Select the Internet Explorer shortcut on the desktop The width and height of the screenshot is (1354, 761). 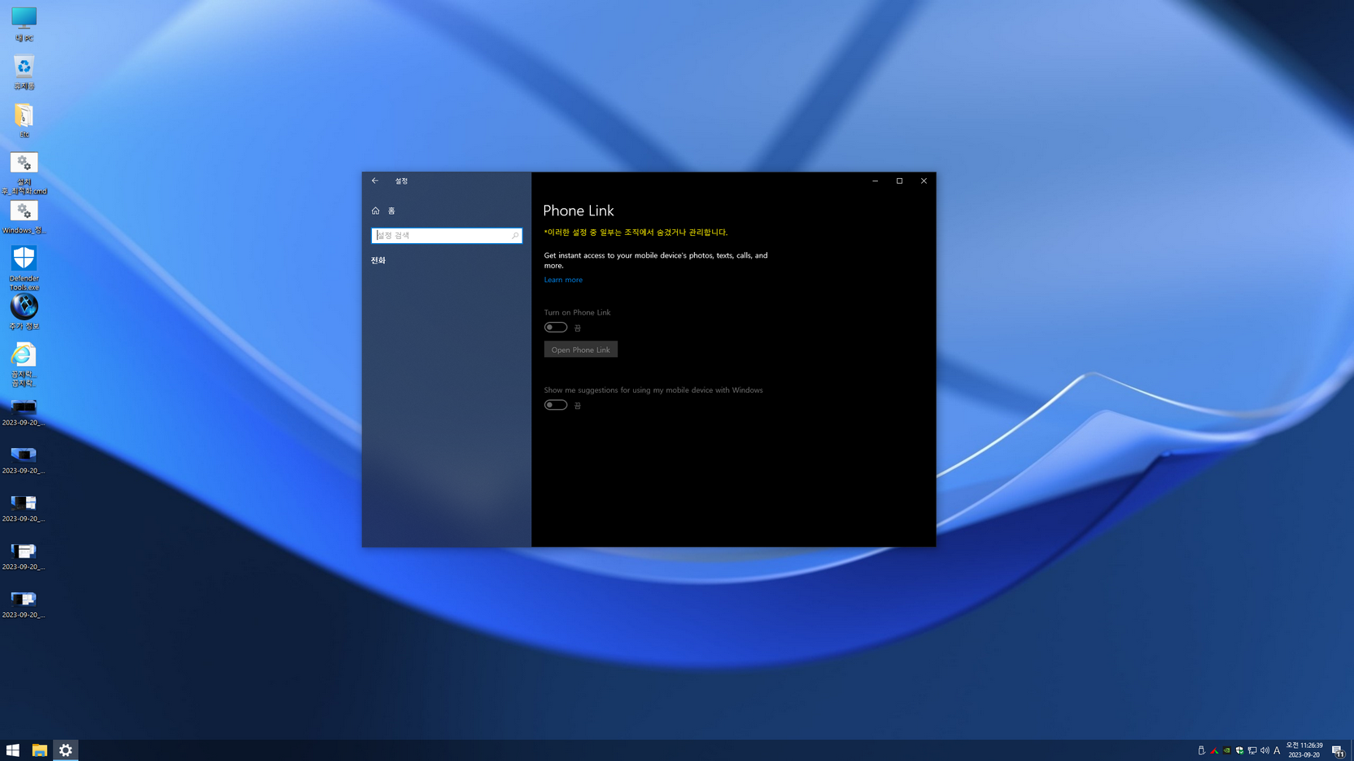pos(24,363)
